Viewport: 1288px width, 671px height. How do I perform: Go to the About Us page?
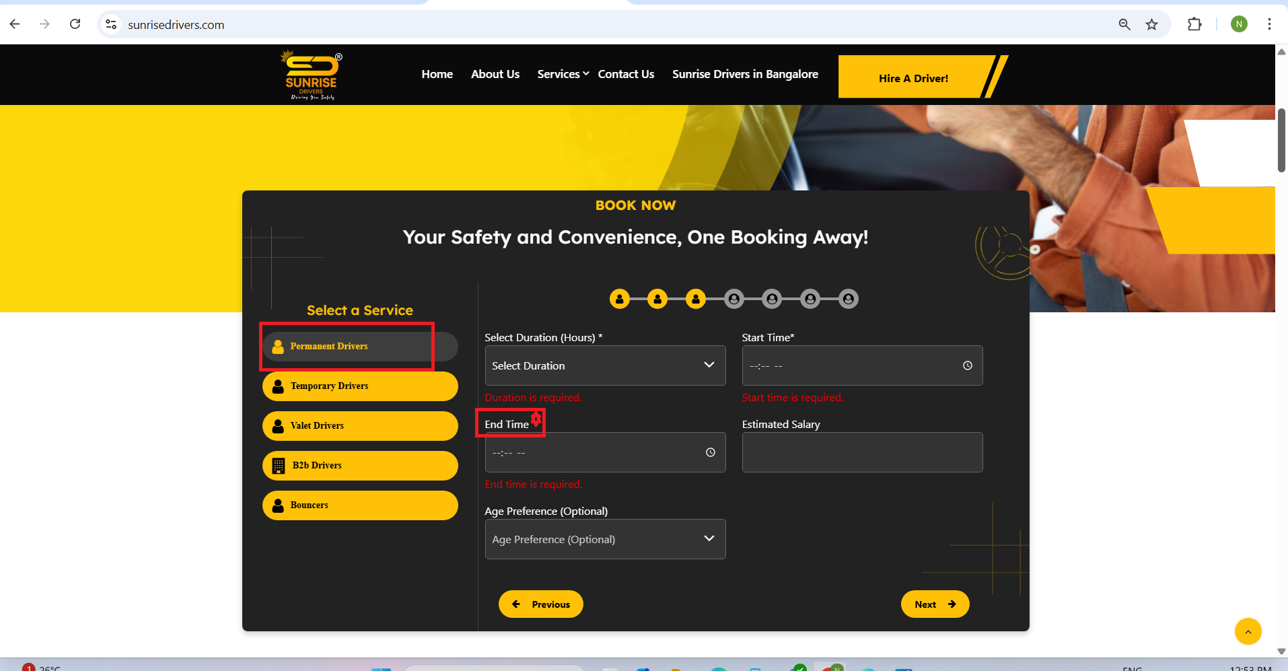click(x=495, y=74)
